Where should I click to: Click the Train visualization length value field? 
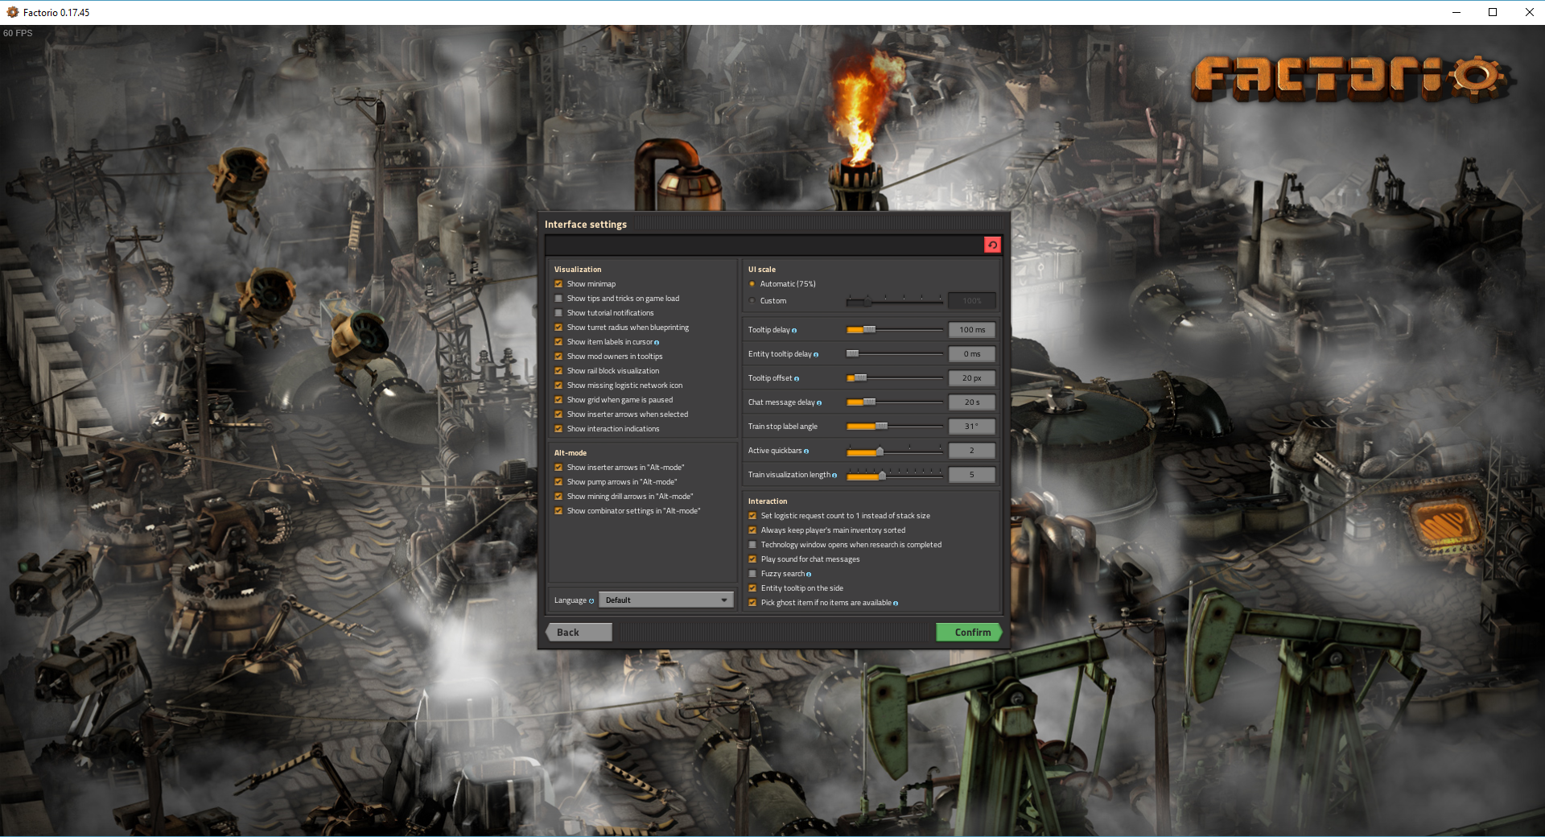972,475
